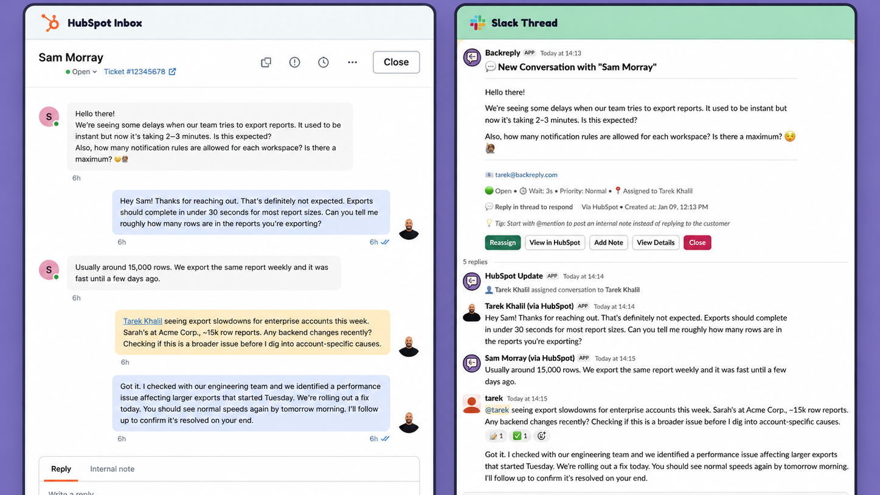The image size is (880, 495).
Task: Click the 'Sam Morray' contact name in HubSpot
Action: pos(71,58)
